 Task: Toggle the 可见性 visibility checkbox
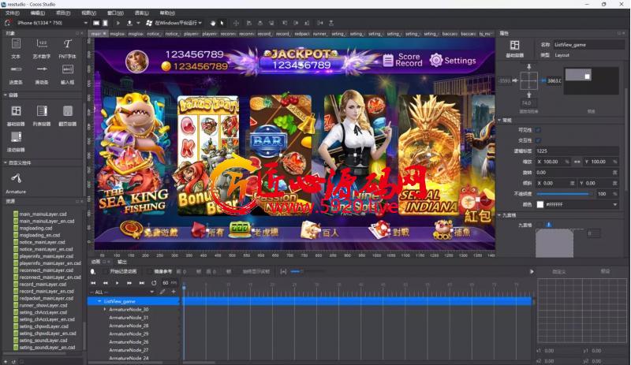click(x=539, y=130)
